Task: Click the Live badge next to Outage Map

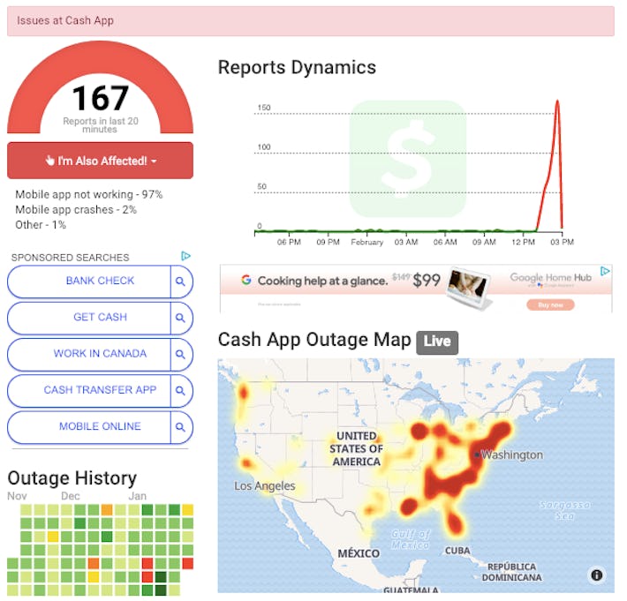Action: [437, 342]
